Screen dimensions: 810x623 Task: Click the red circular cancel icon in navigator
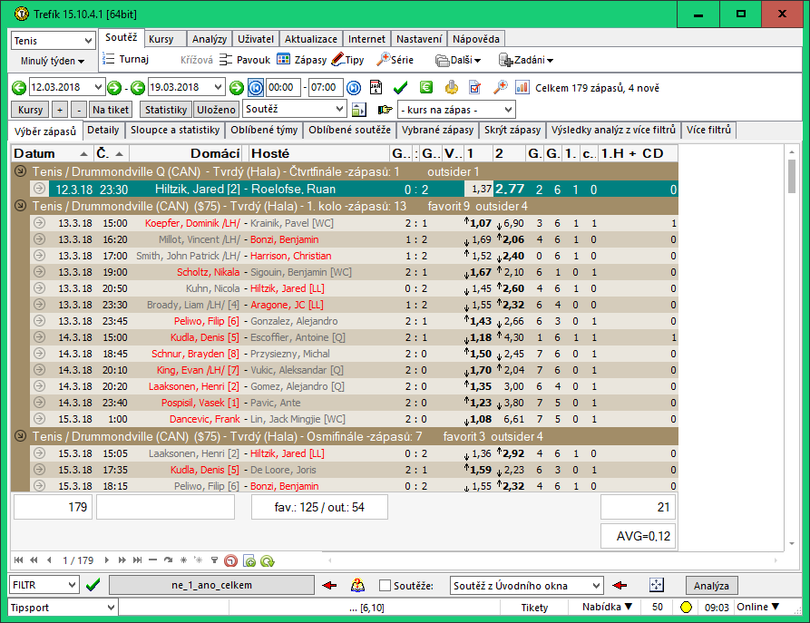231,560
